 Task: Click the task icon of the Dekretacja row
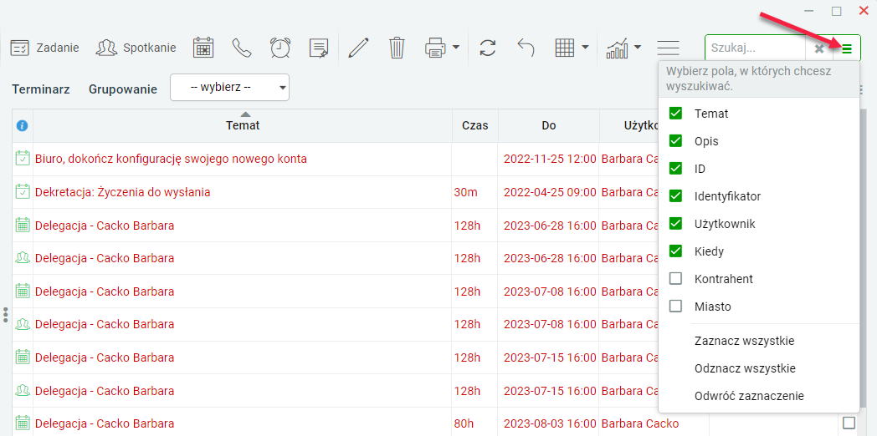coord(23,191)
